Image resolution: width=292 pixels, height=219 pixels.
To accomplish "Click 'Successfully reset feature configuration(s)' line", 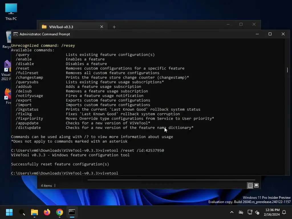I will click(60, 164).
